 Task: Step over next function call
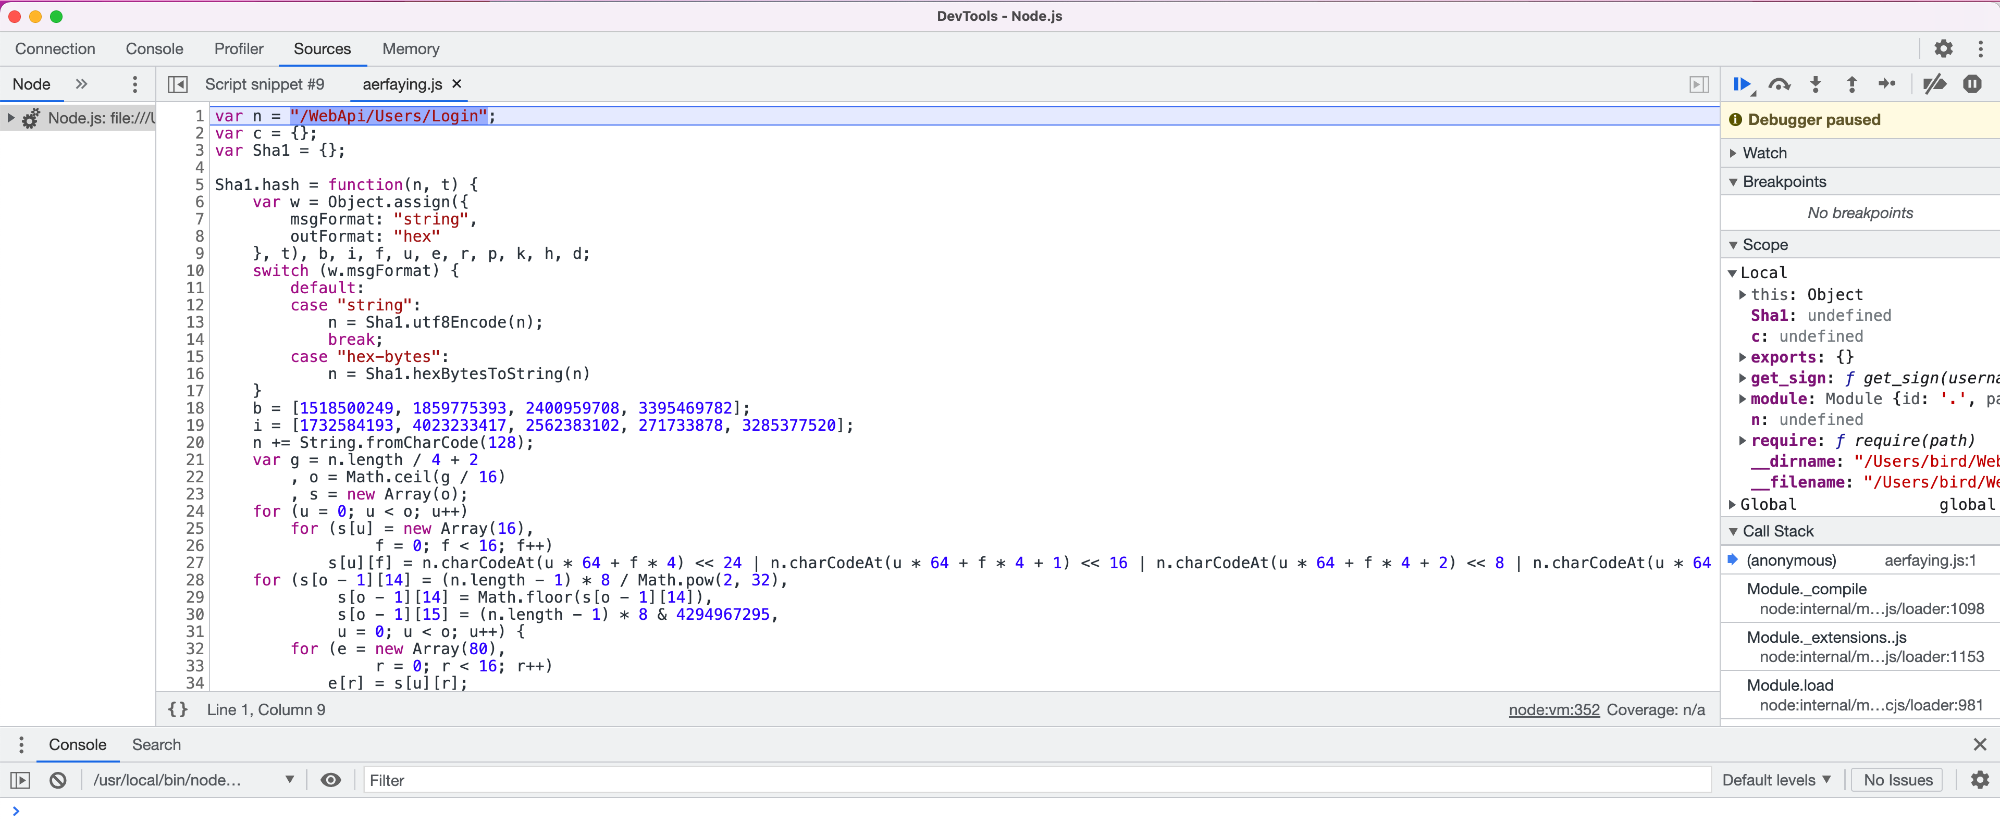point(1779,84)
